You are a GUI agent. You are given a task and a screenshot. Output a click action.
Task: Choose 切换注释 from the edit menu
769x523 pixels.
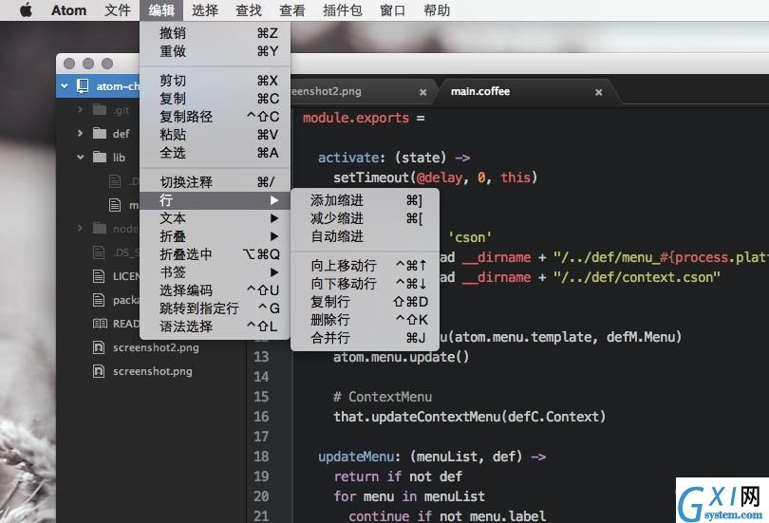(x=215, y=182)
